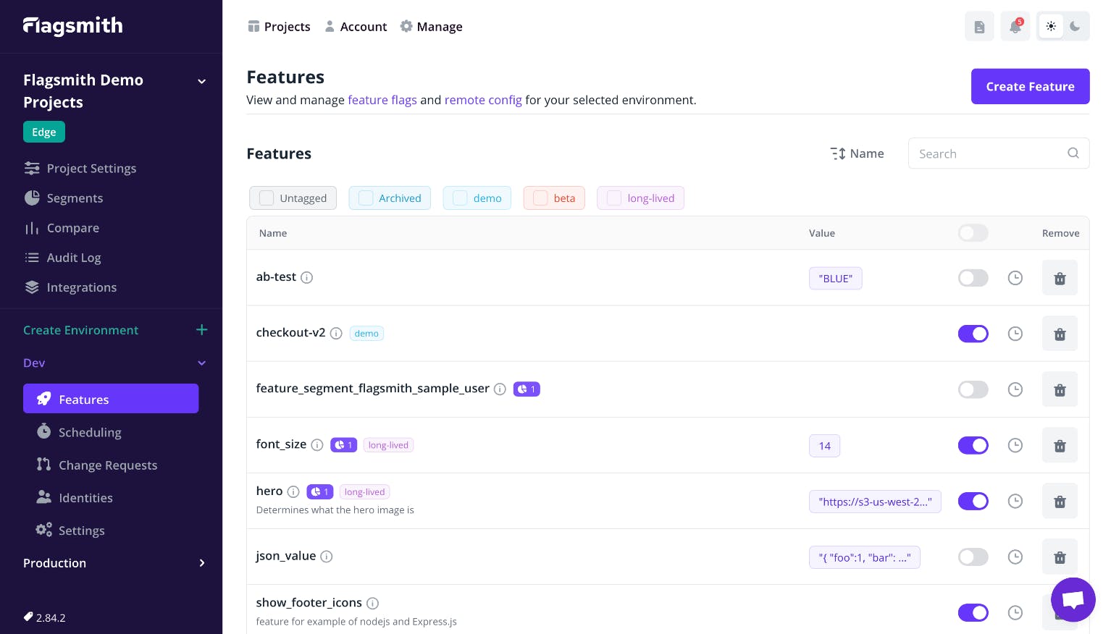Expand the Flagsmith Demo Projects dropdown
Screen dimensions: 1111x634
click(x=202, y=81)
